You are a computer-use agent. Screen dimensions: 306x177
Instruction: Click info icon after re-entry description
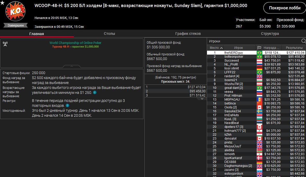coord(67,106)
